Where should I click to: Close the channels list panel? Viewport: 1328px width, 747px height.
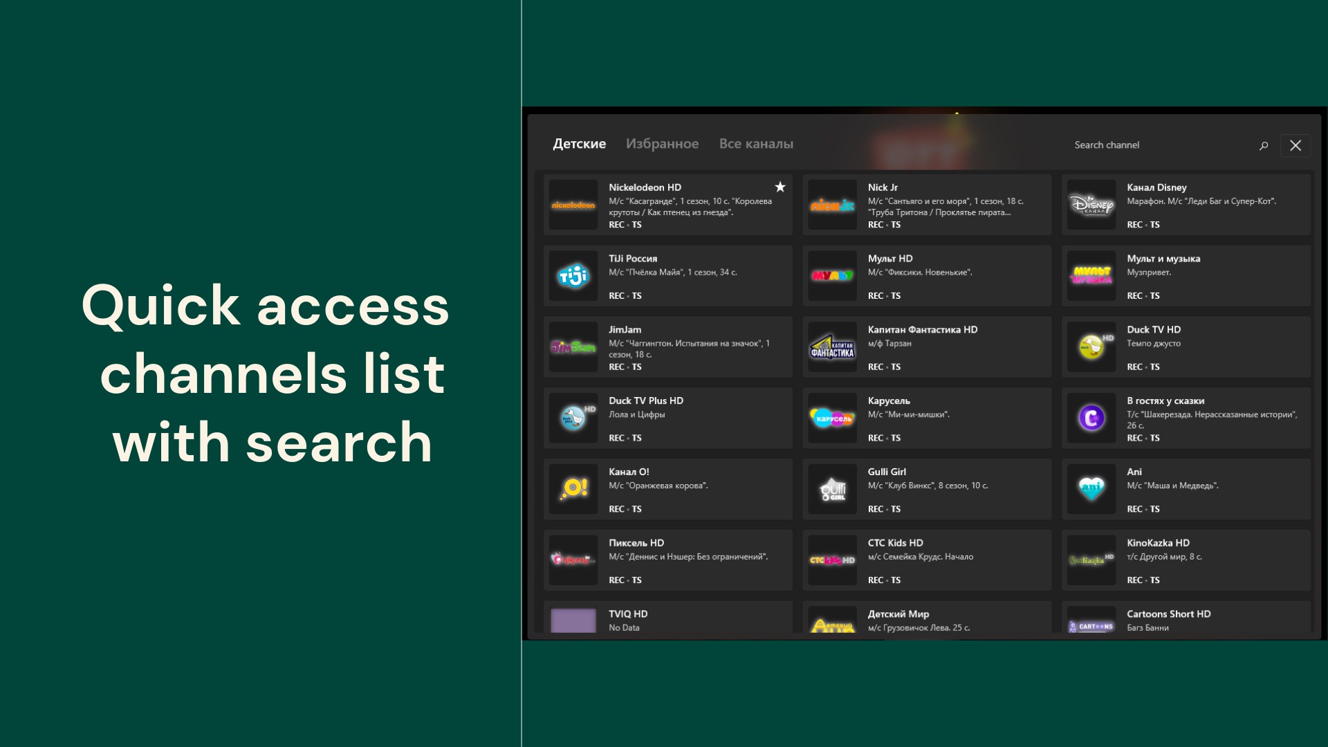(x=1295, y=145)
